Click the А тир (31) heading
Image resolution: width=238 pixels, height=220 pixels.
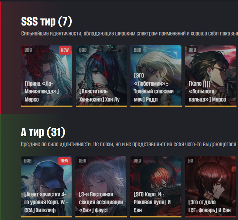(x=43, y=133)
